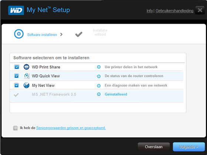Click the Installatie voltooid checkmark icon
Image resolution: width=207 pixels, height=155 pixels.
click(79, 34)
